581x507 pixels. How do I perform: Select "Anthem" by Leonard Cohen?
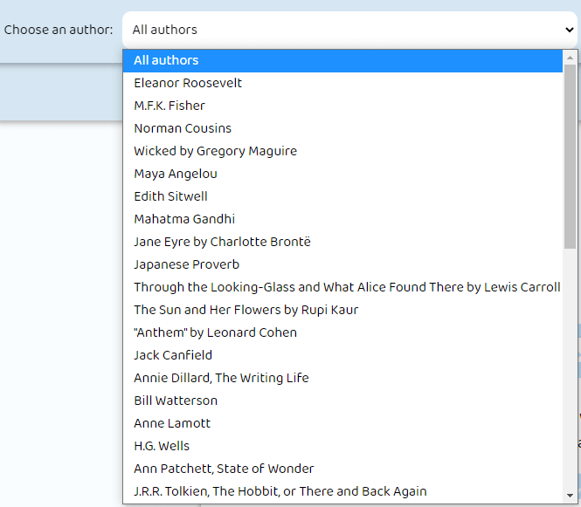pos(342,332)
